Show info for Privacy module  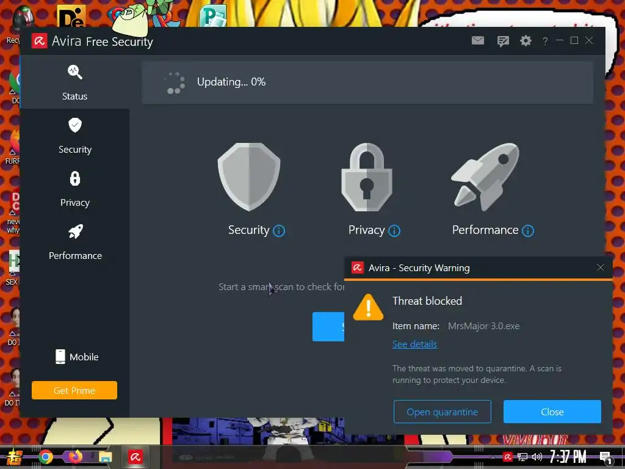pyautogui.click(x=394, y=230)
